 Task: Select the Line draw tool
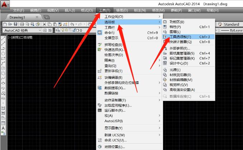click(3, 38)
